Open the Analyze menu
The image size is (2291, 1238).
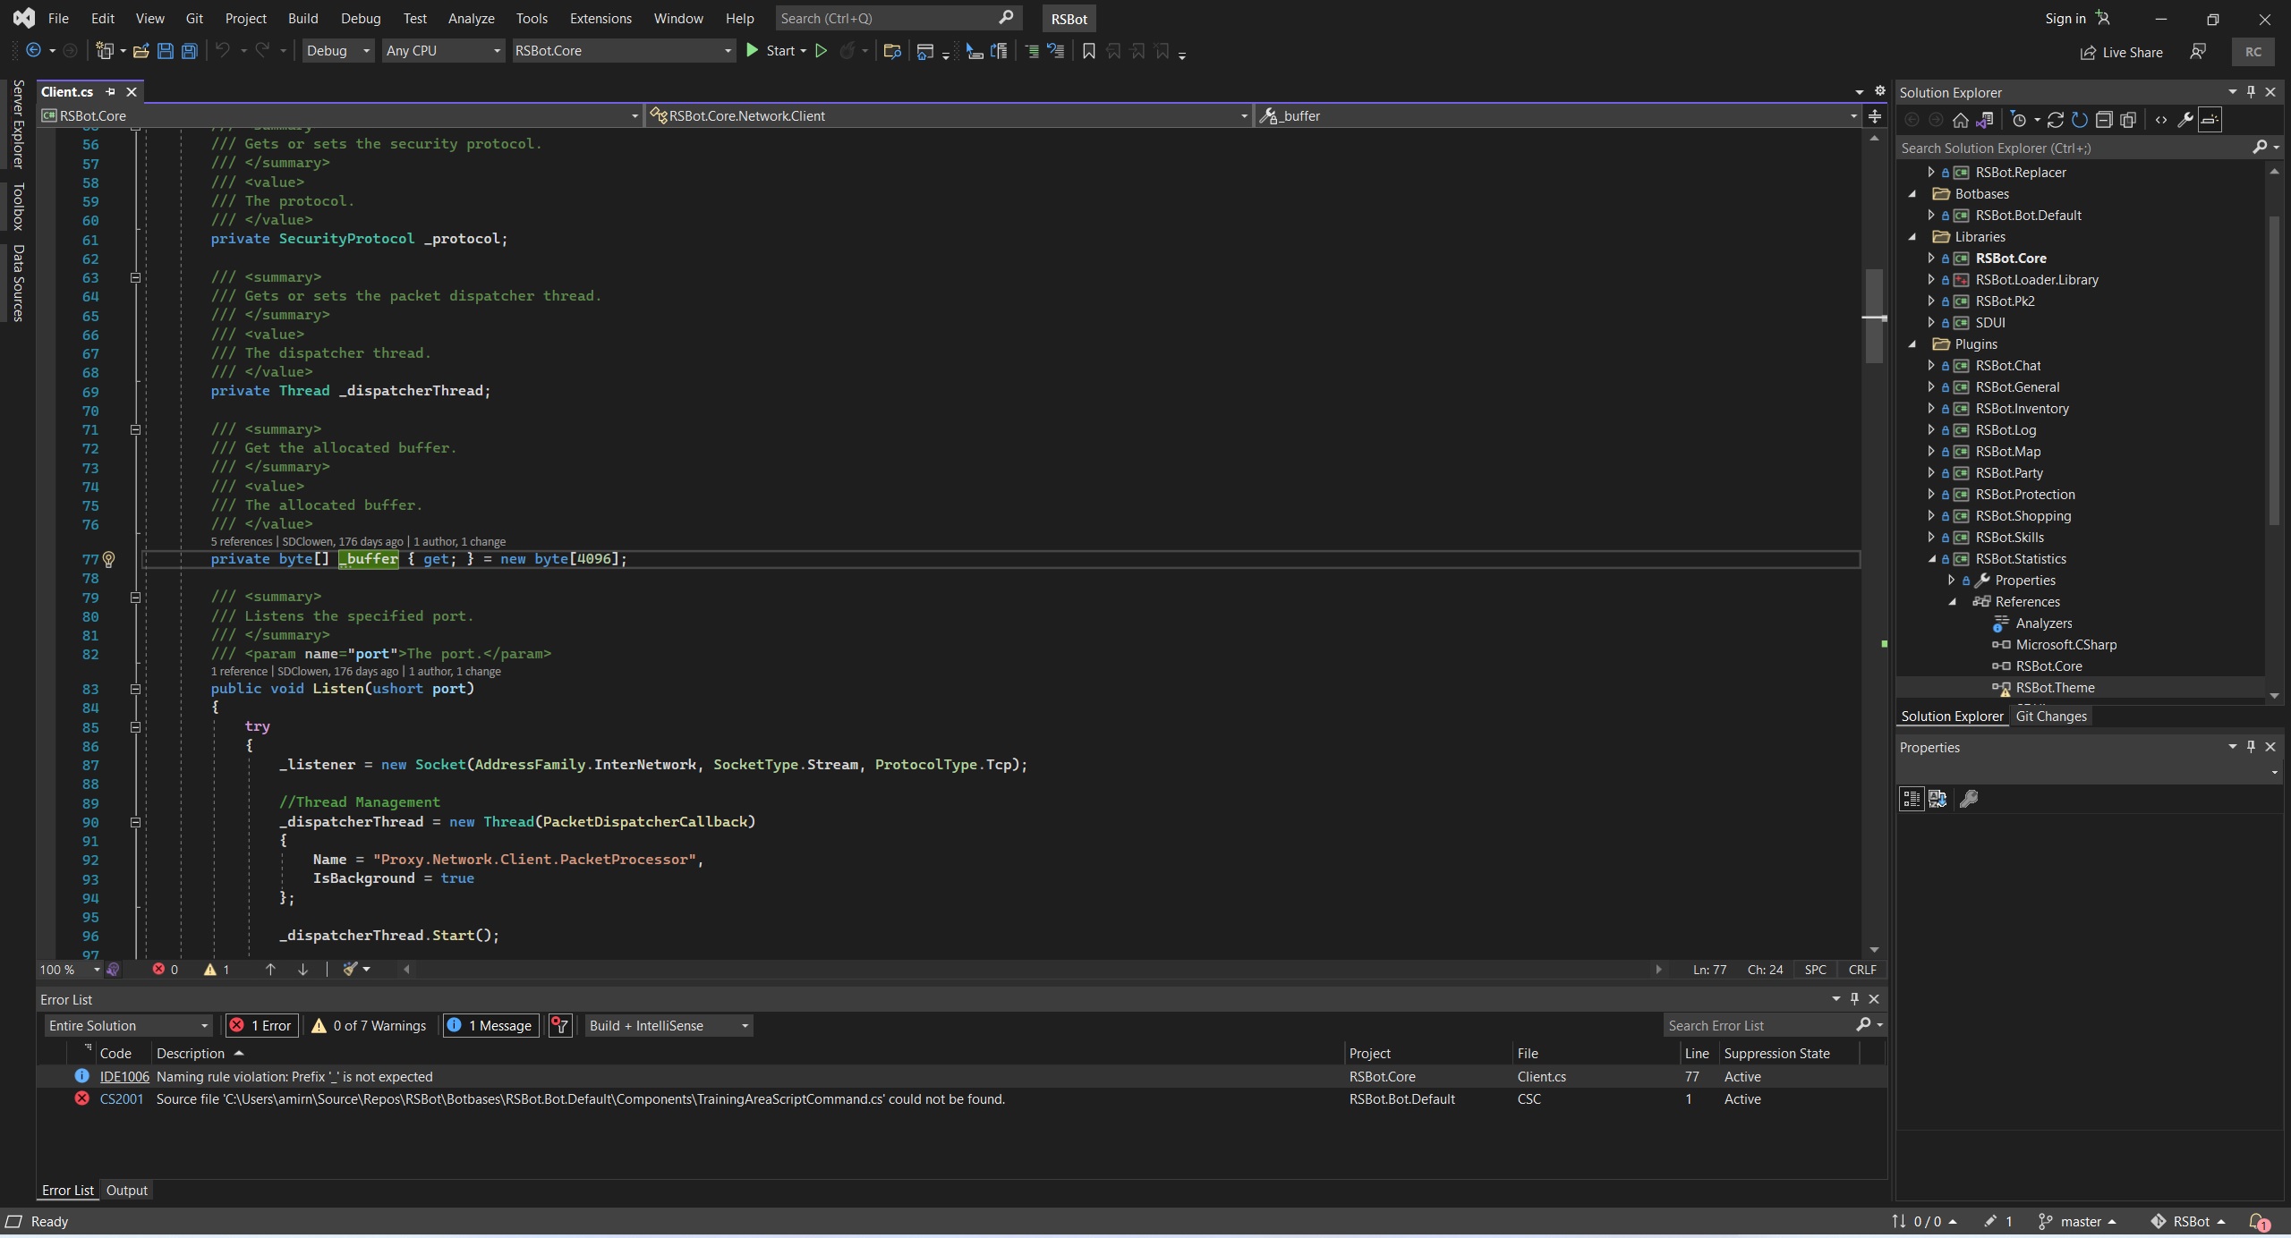tap(471, 18)
